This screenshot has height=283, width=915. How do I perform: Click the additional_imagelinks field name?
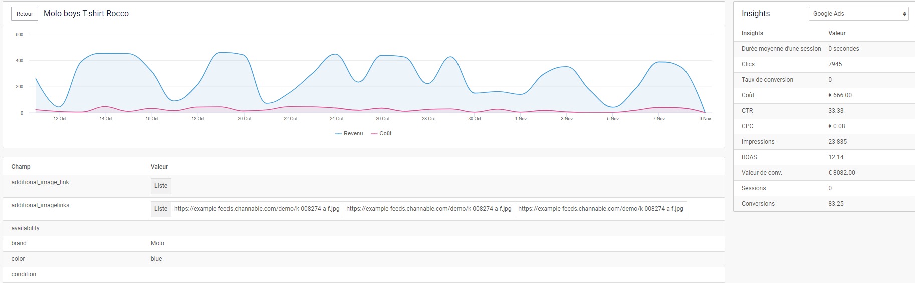(40, 205)
